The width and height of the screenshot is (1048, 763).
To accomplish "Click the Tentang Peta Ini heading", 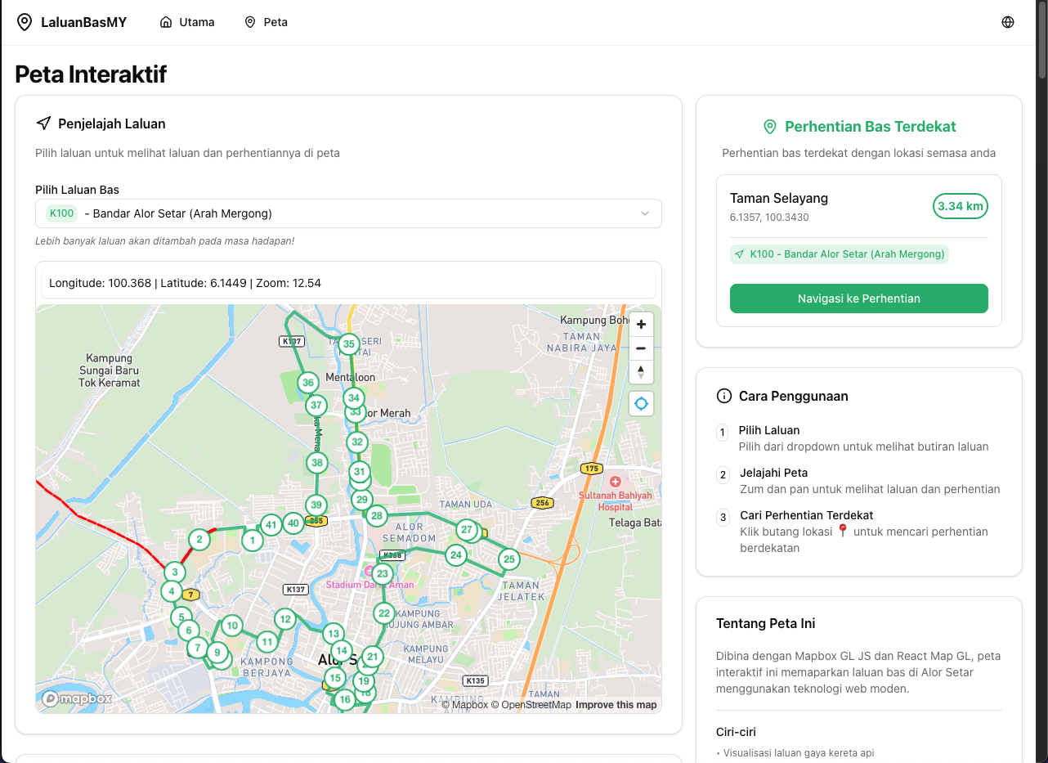I will click(x=765, y=623).
